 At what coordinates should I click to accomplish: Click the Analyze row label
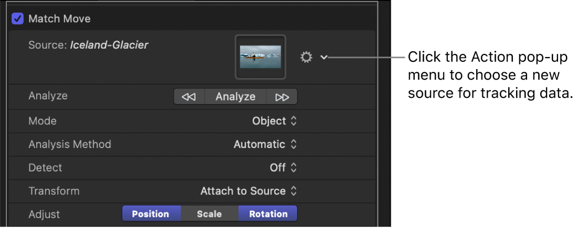click(x=48, y=96)
